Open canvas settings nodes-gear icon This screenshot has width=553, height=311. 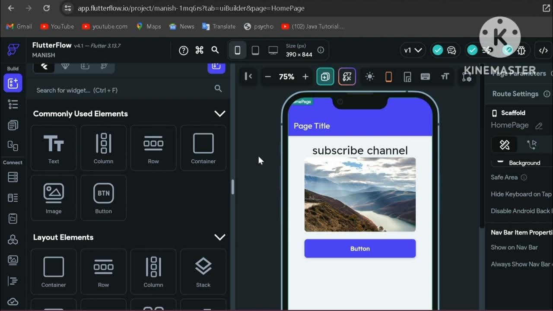click(467, 77)
